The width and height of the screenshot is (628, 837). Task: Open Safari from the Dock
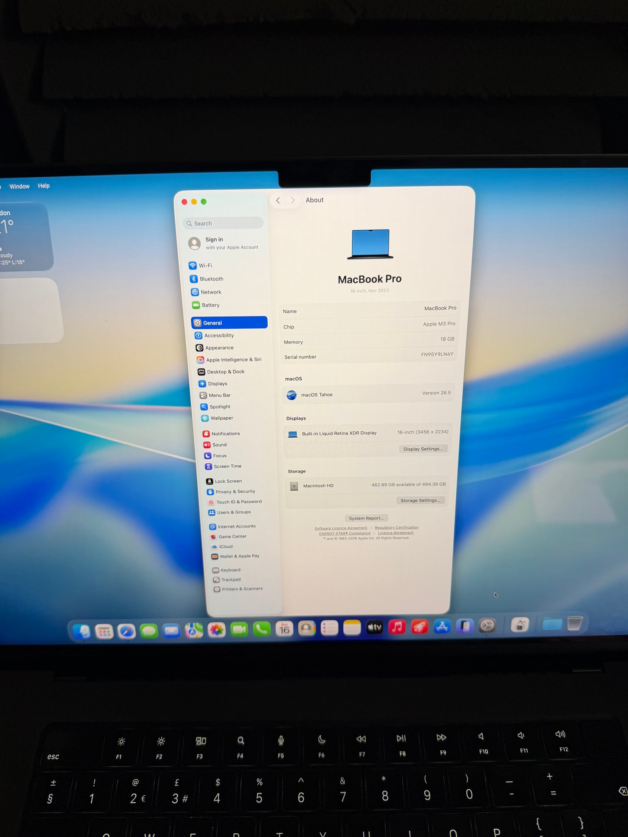(x=126, y=631)
